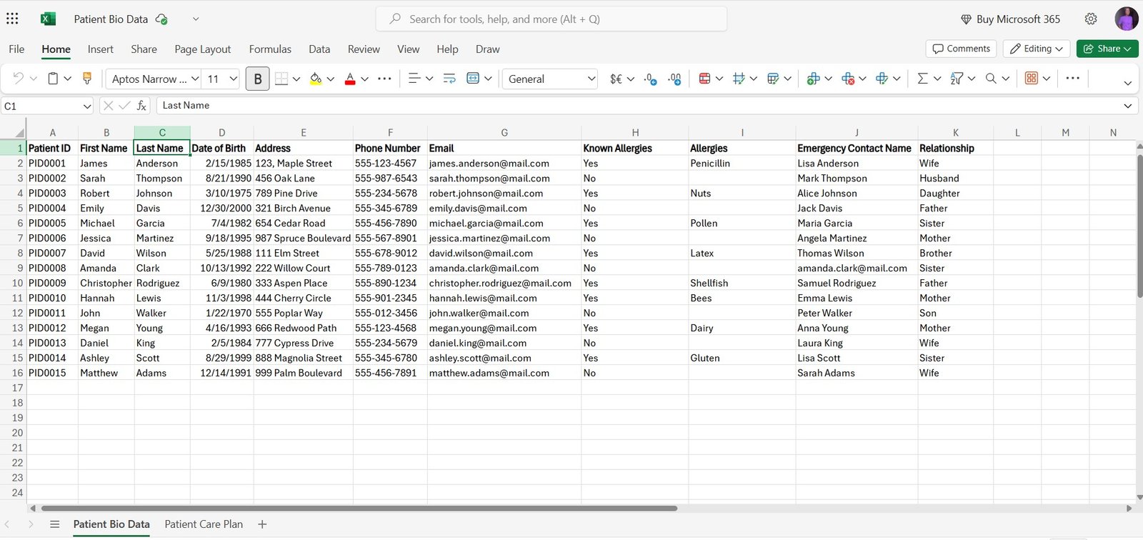The height and width of the screenshot is (540, 1143).
Task: Click the Find magnifier icon
Action: point(991,79)
